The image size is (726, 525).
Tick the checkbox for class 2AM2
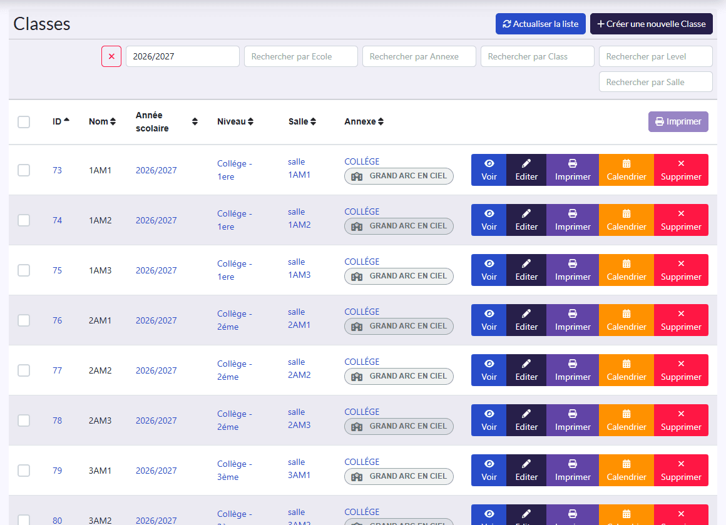pyautogui.click(x=24, y=370)
